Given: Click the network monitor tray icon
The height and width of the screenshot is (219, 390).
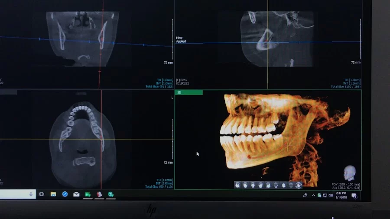Looking at the screenshot, I should coord(325,195).
